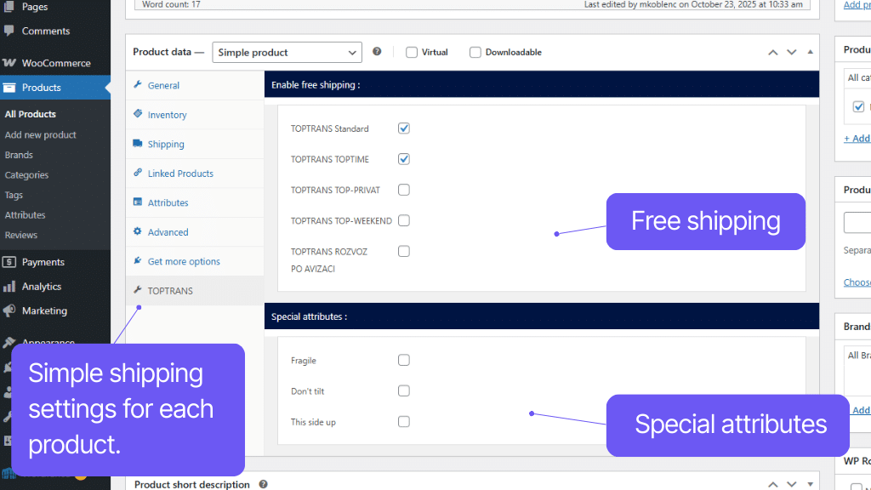Click the General tab wrench icon
This screenshot has height=490, width=871.
tap(138, 84)
